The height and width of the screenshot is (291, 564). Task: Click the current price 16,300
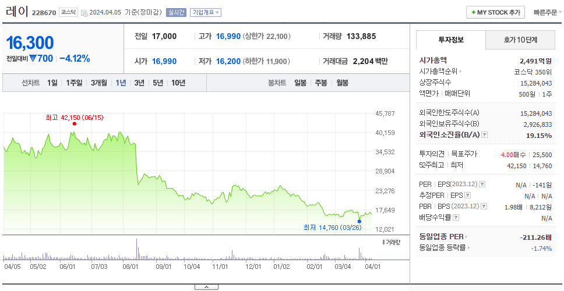(30, 42)
